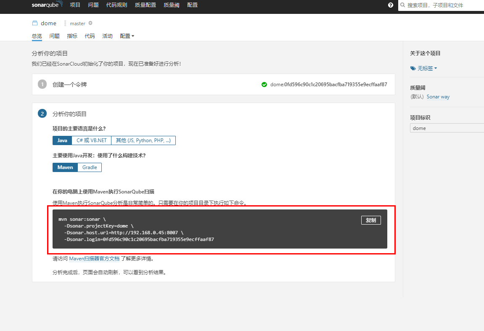The height and width of the screenshot is (331, 484).
Task: Open 项目 in the top menu
Action: coord(75,5)
